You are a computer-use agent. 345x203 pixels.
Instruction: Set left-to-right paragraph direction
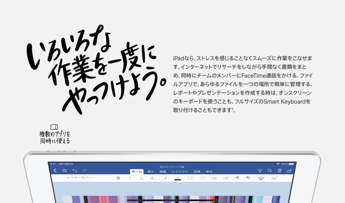[x=237, y=178]
